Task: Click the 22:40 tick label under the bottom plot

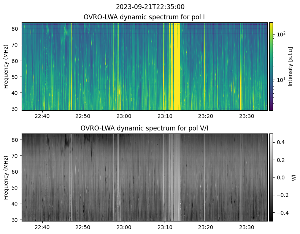Action: (x=42, y=227)
